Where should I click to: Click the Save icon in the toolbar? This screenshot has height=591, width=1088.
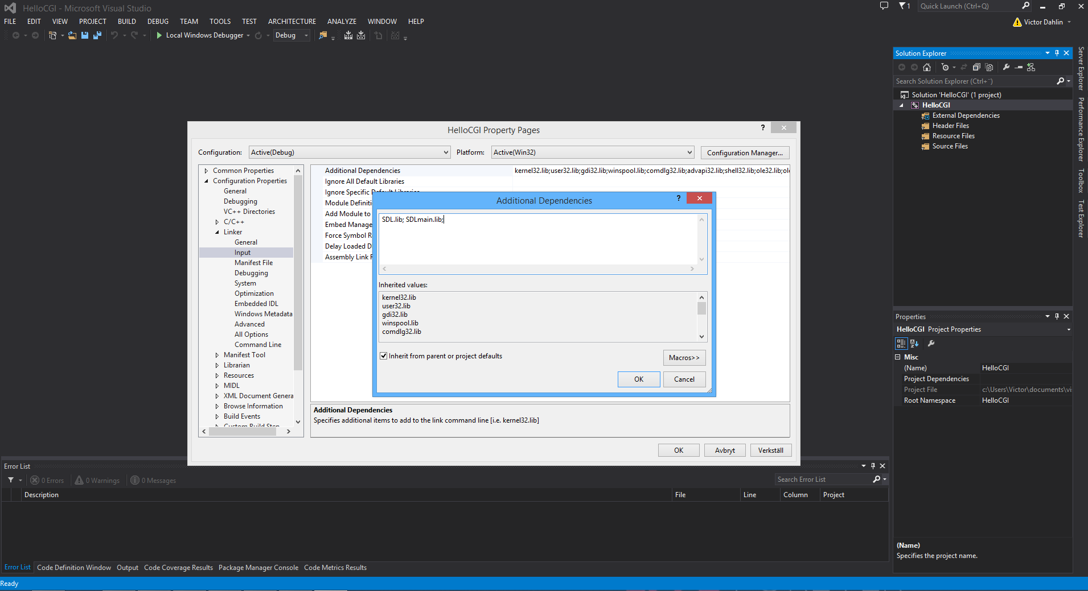pyautogui.click(x=85, y=35)
